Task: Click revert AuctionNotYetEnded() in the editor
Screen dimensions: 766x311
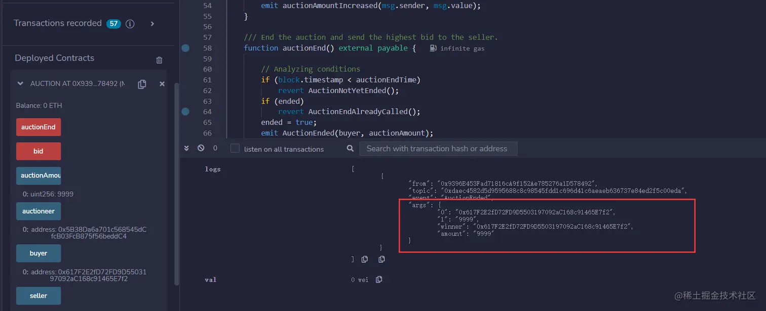Action: [x=338, y=91]
